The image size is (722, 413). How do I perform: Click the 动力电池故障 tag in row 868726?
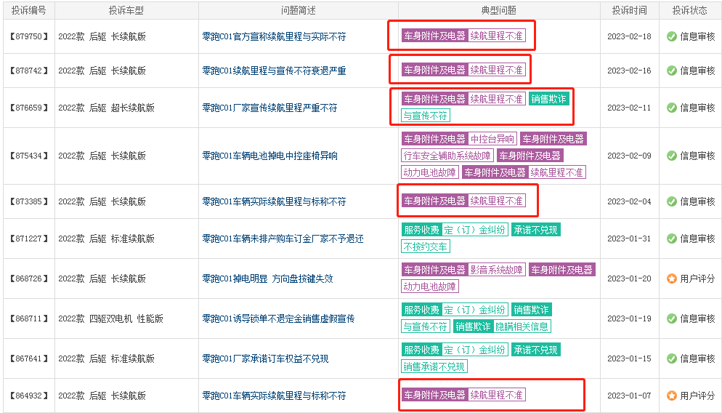tap(429, 286)
